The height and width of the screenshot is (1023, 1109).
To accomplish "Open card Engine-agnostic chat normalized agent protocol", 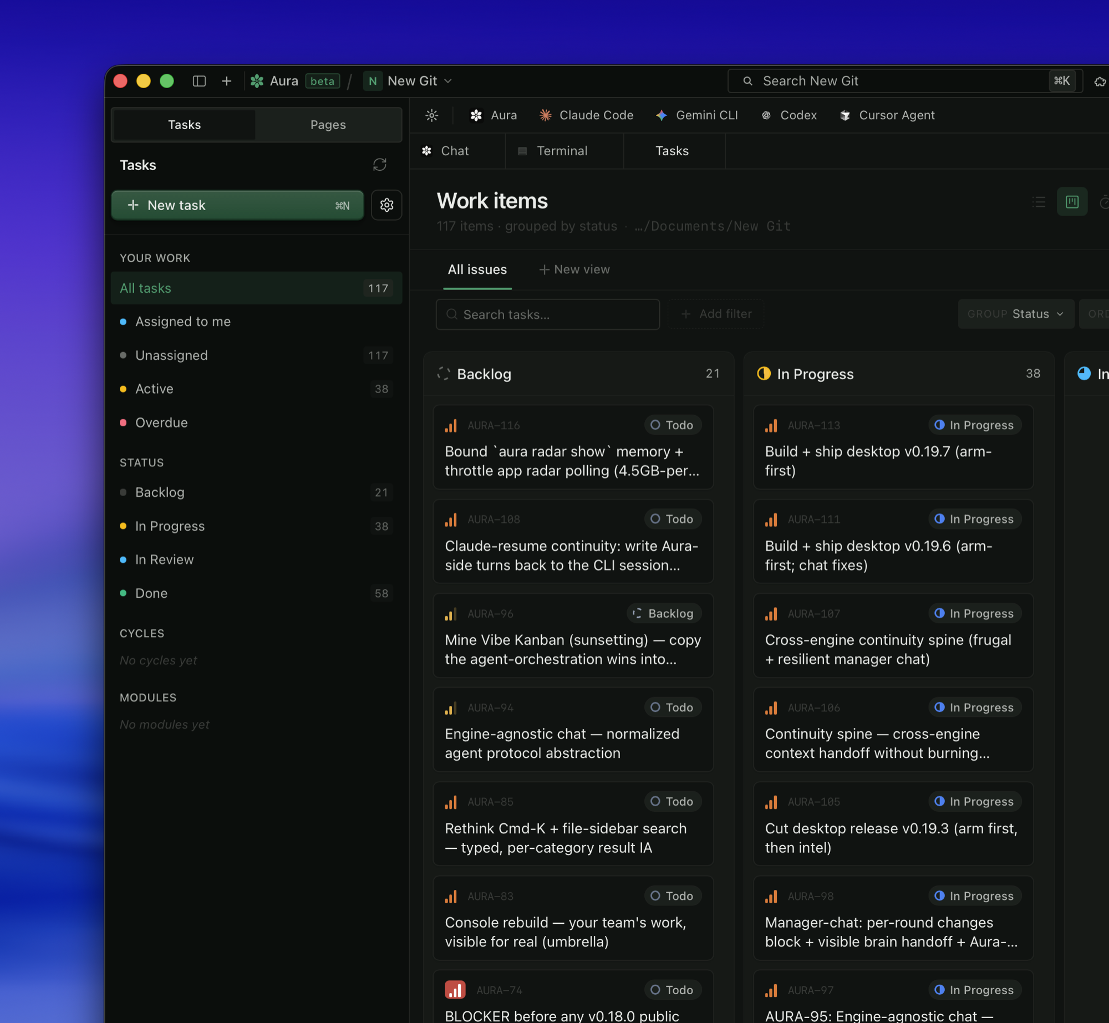I will (x=573, y=729).
